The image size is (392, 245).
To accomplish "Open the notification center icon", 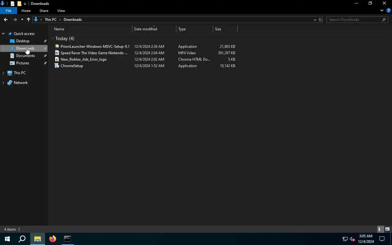I will (382, 239).
